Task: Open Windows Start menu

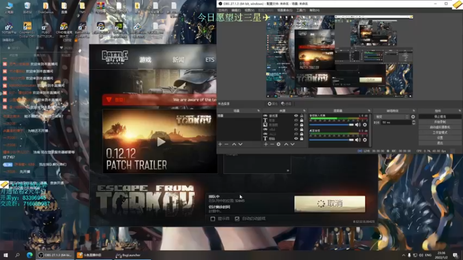Action: 6,255
